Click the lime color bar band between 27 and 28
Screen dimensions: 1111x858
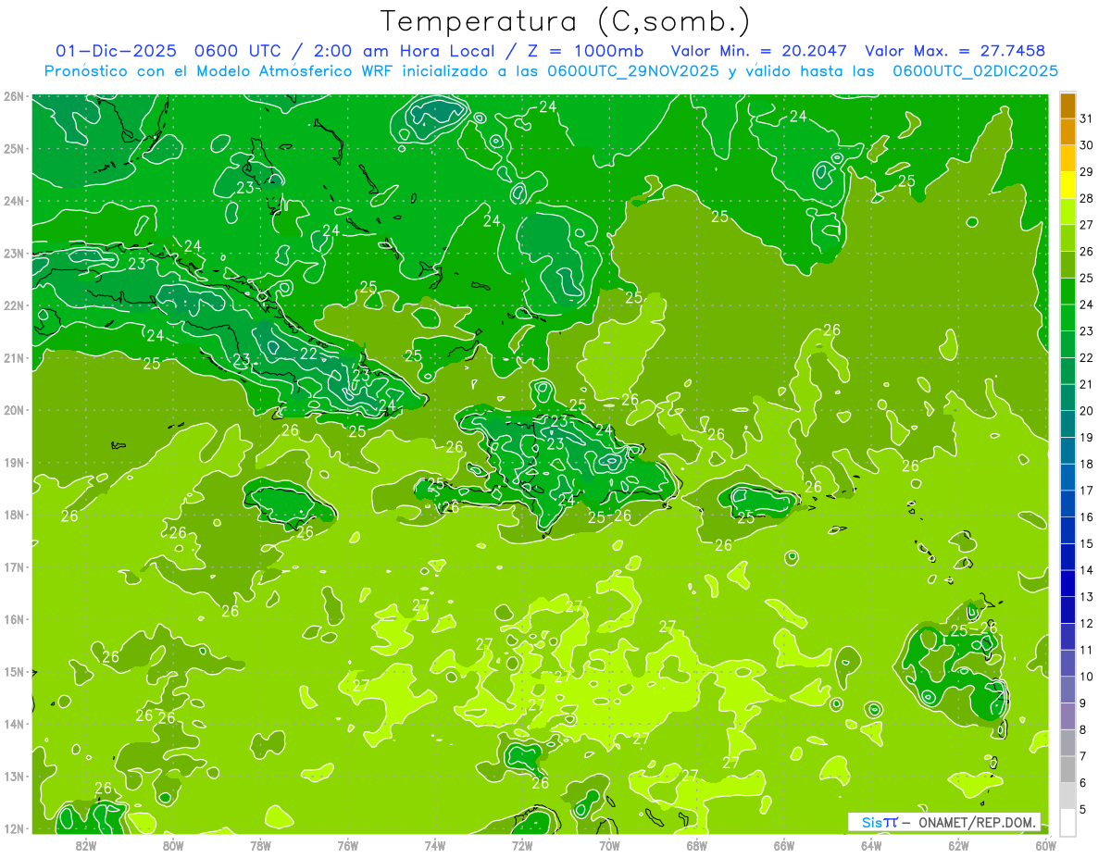1067,212
